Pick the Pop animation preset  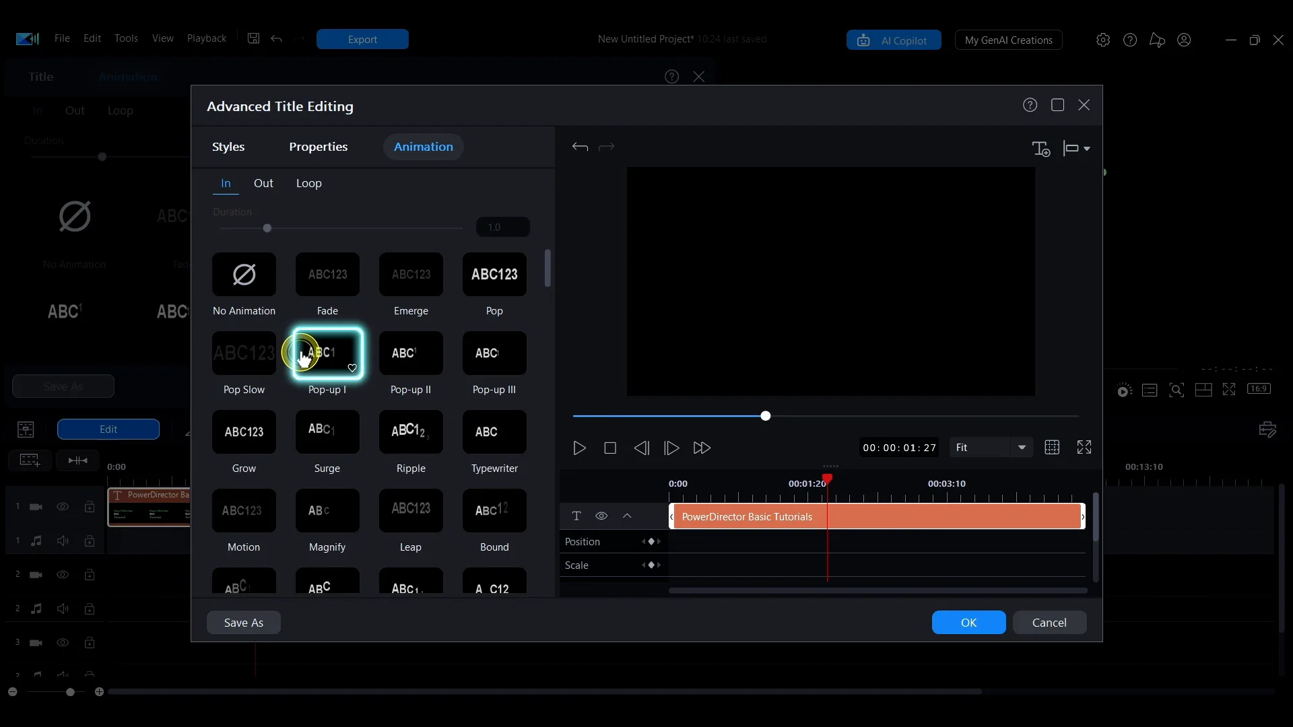click(x=494, y=275)
